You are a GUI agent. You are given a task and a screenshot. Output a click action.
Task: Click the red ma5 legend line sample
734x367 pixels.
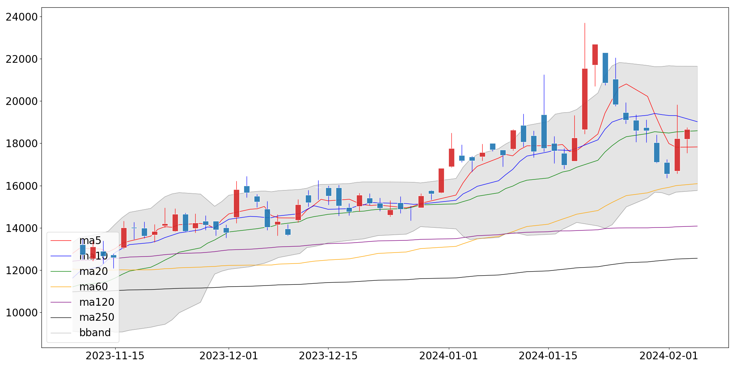click(61, 241)
